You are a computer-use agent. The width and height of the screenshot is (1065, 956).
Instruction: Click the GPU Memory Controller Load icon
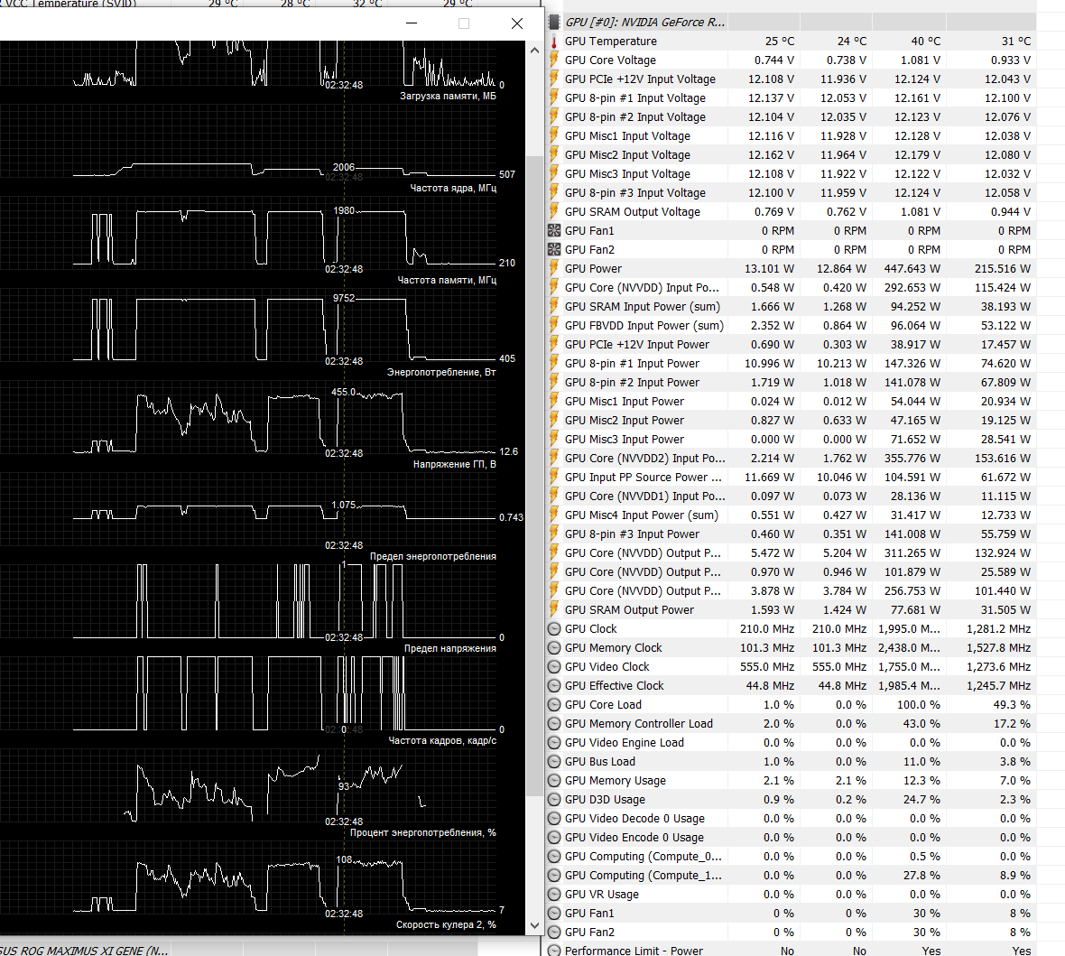pos(553,724)
